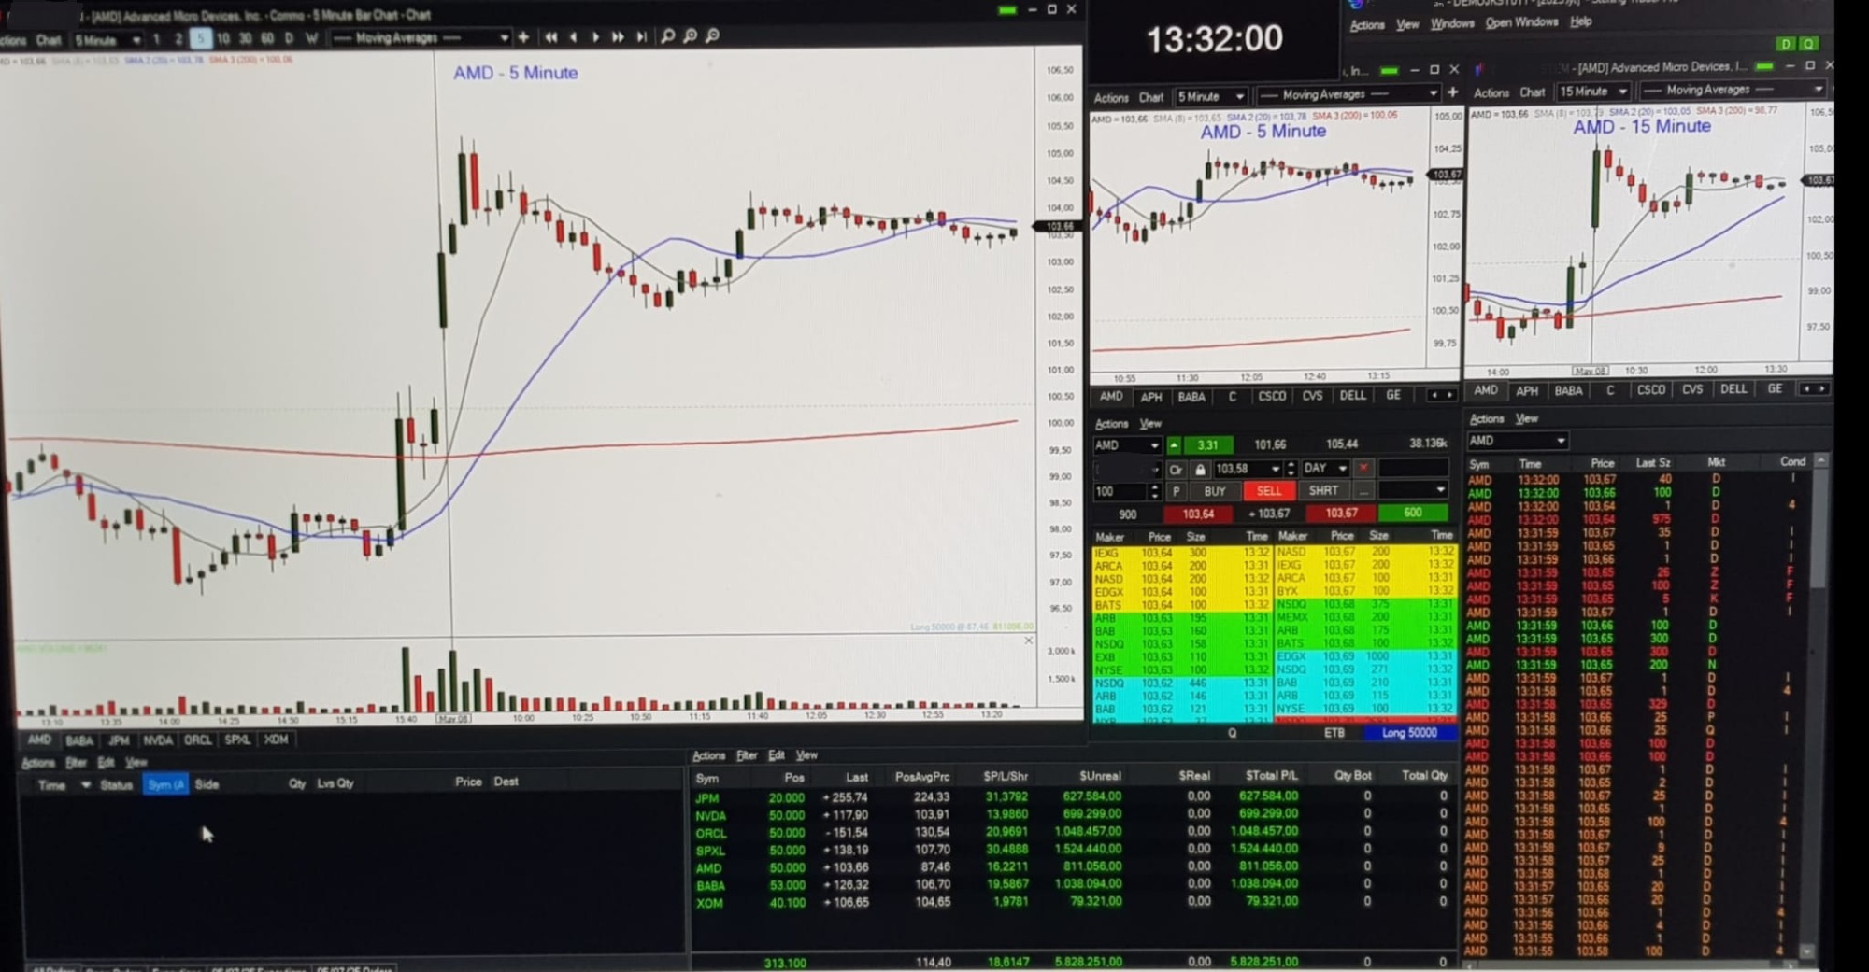Click the green 600 ask size button
This screenshot has height=972, width=1869.
(x=1412, y=513)
